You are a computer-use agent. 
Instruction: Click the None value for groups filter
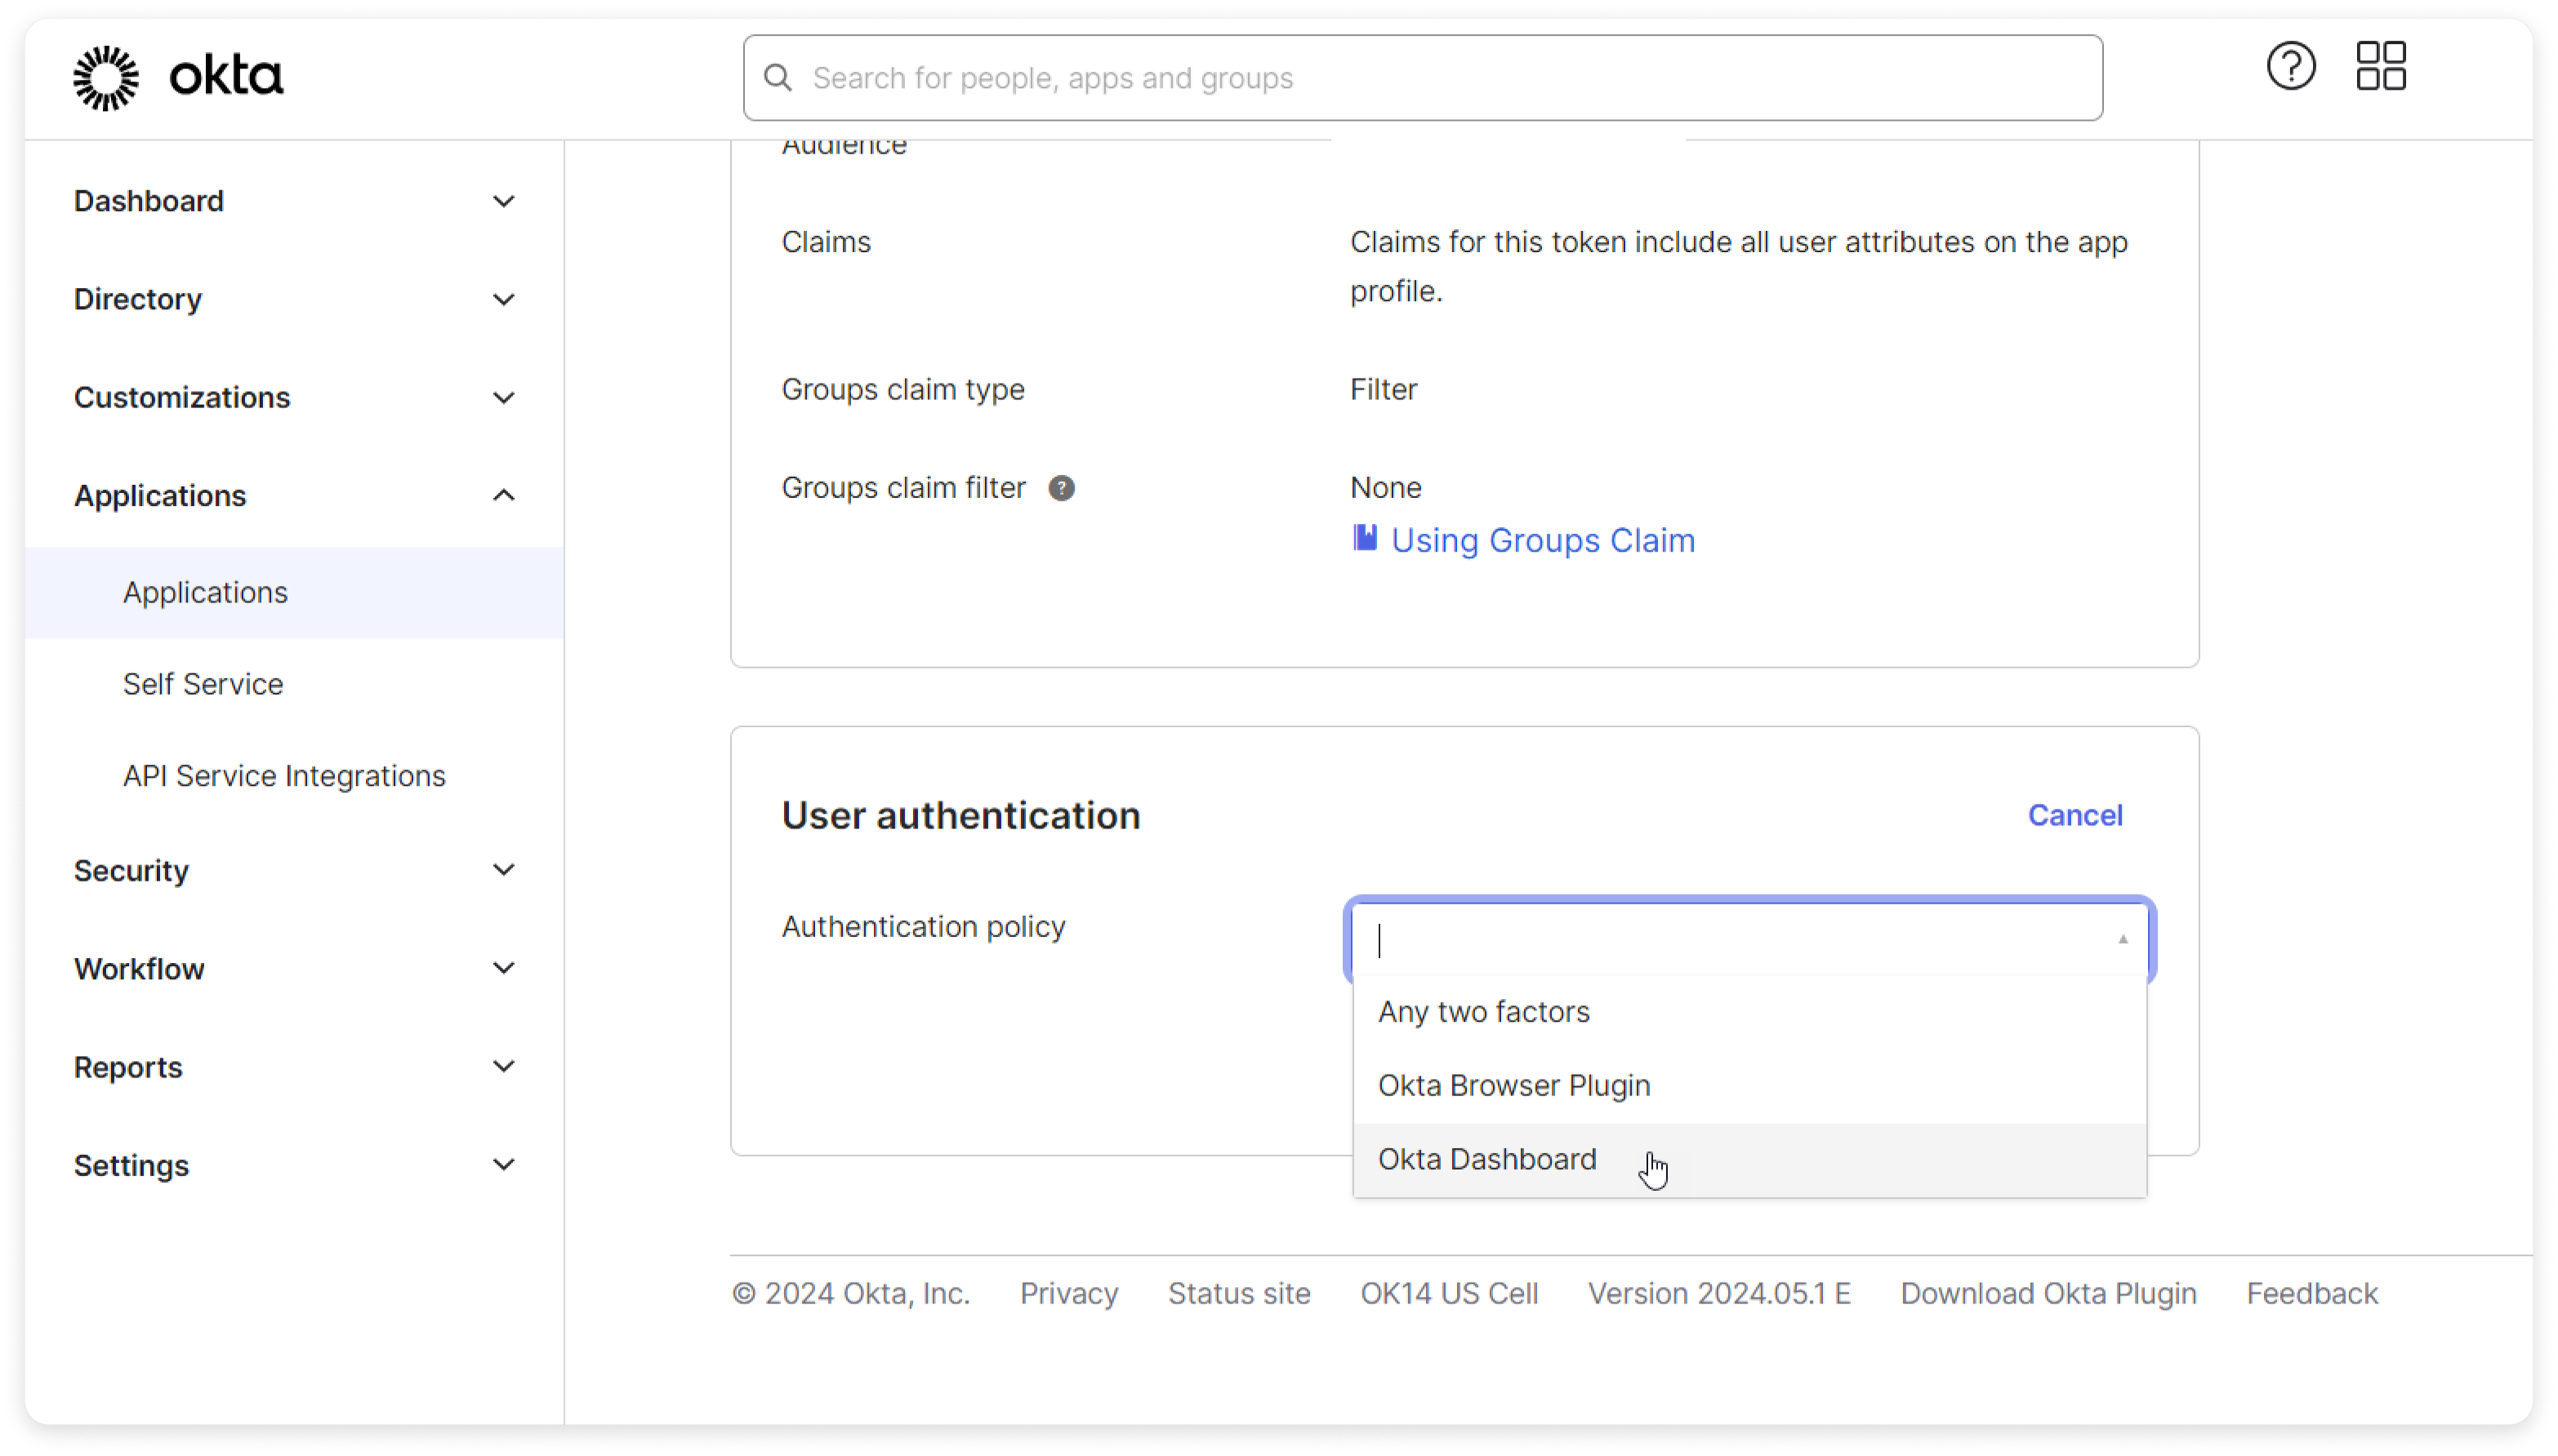(1385, 487)
